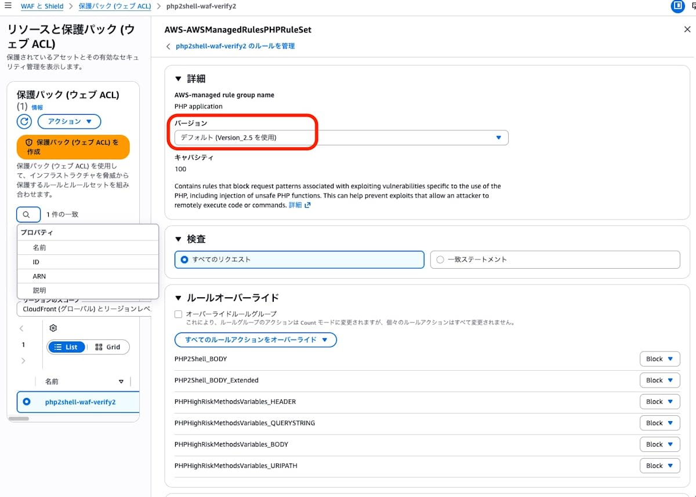Go to next page chevron
Image resolution: width=696 pixels, height=497 pixels.
[23, 361]
